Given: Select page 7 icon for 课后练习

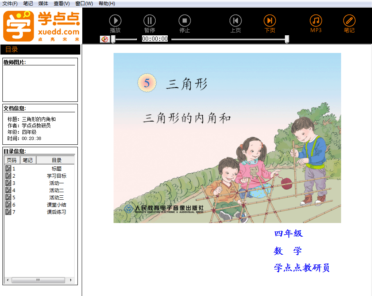Looking at the screenshot, I should point(8,212).
